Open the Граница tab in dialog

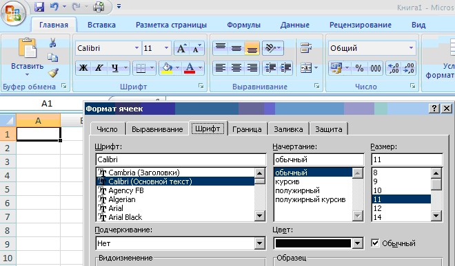tap(247, 129)
